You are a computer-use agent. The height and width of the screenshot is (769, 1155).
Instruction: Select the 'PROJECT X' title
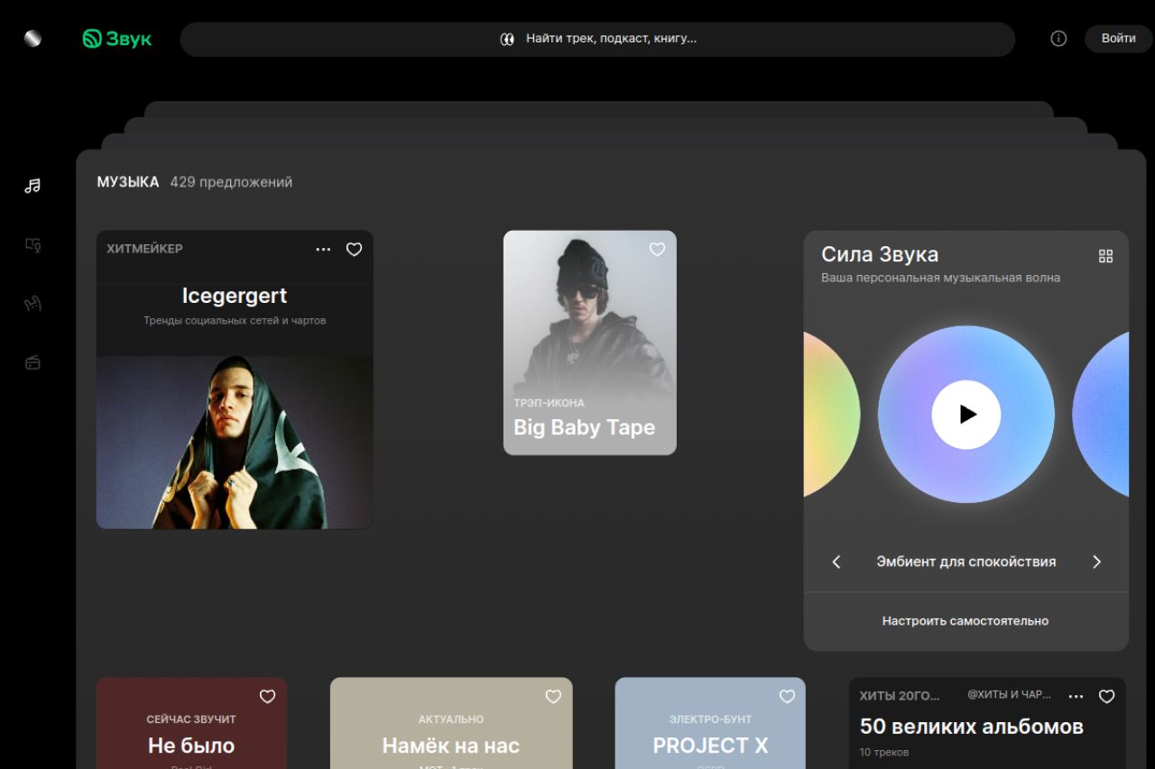click(x=710, y=746)
